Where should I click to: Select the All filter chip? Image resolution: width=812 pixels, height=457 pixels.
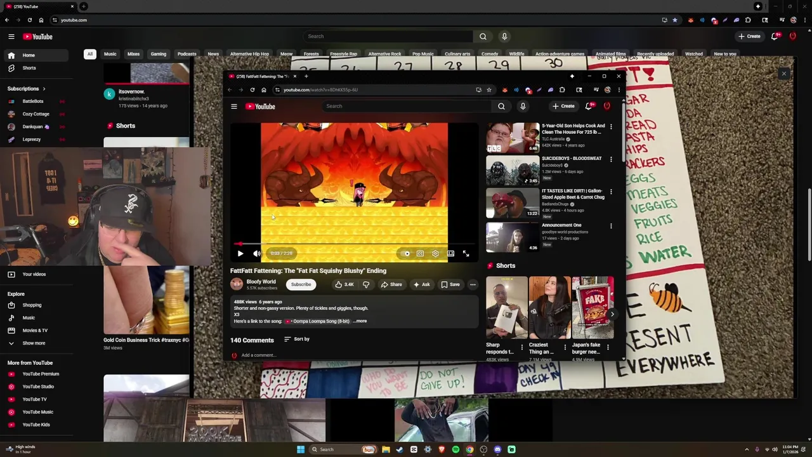[x=90, y=54]
